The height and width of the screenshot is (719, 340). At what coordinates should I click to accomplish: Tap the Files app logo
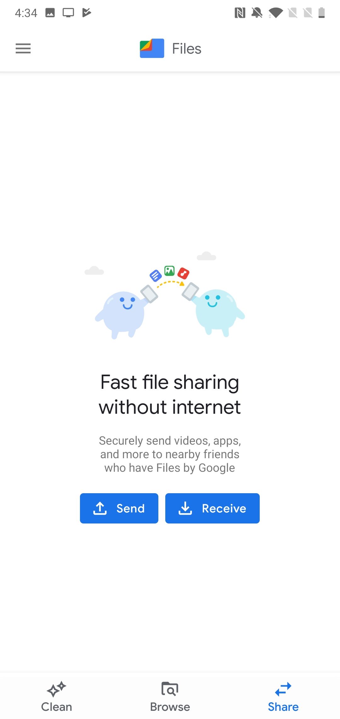coord(152,48)
